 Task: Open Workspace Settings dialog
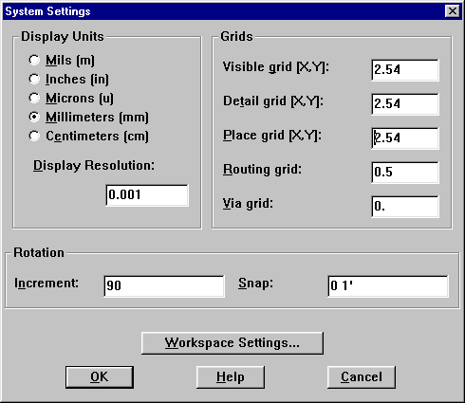(232, 343)
